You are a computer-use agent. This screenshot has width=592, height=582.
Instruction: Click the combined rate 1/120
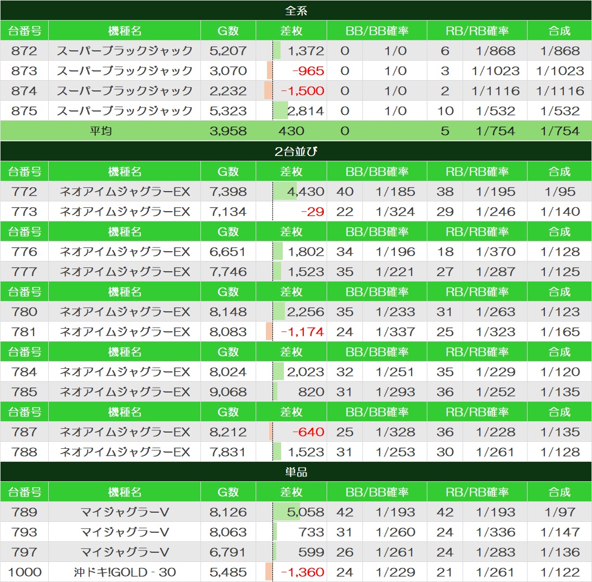click(560, 371)
